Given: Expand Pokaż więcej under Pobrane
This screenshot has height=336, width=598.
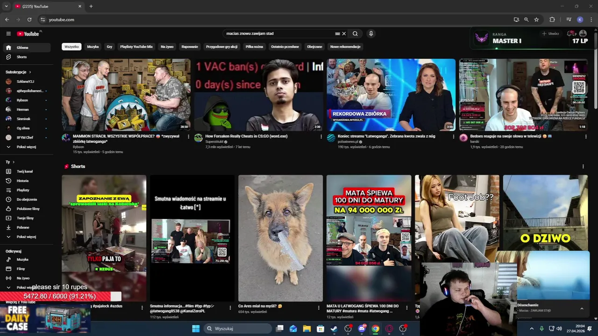Looking at the screenshot, I should 27,237.
